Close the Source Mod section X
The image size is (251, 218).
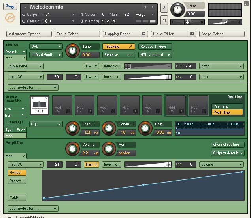coord(23,58)
